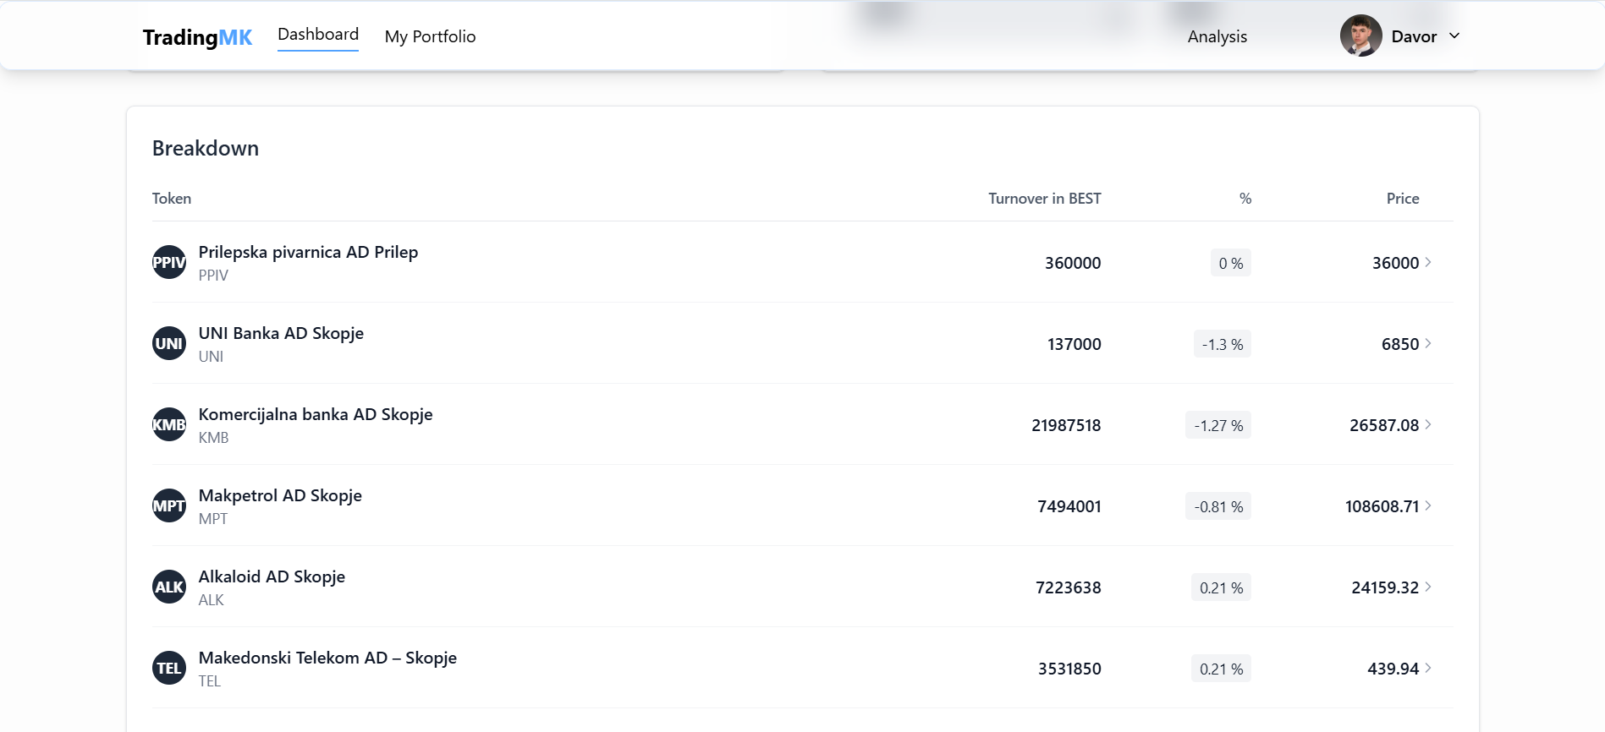Click the -1.27 % change badge

pos(1217,425)
